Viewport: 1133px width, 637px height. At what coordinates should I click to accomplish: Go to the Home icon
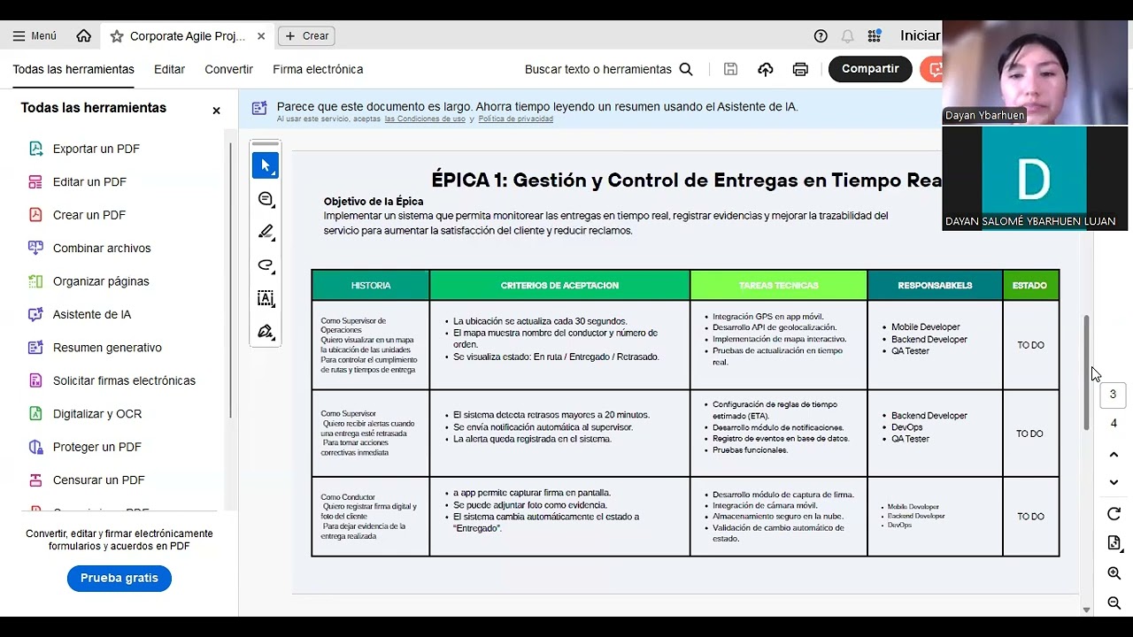84,36
